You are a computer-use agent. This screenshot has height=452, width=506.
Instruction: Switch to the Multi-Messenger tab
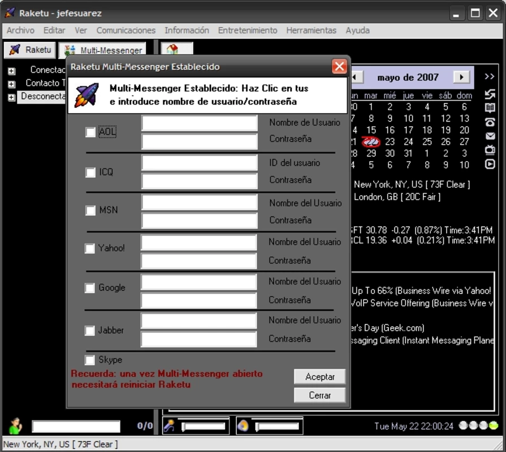[x=103, y=50]
